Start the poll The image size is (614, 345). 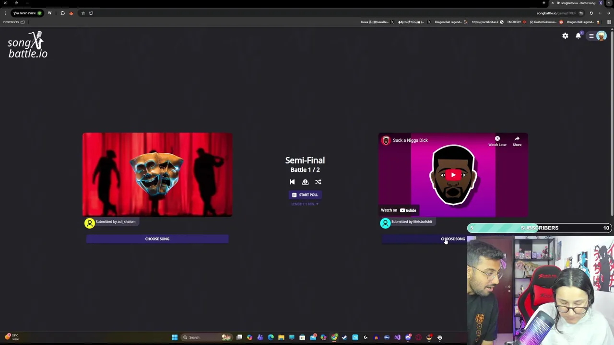[305, 195]
